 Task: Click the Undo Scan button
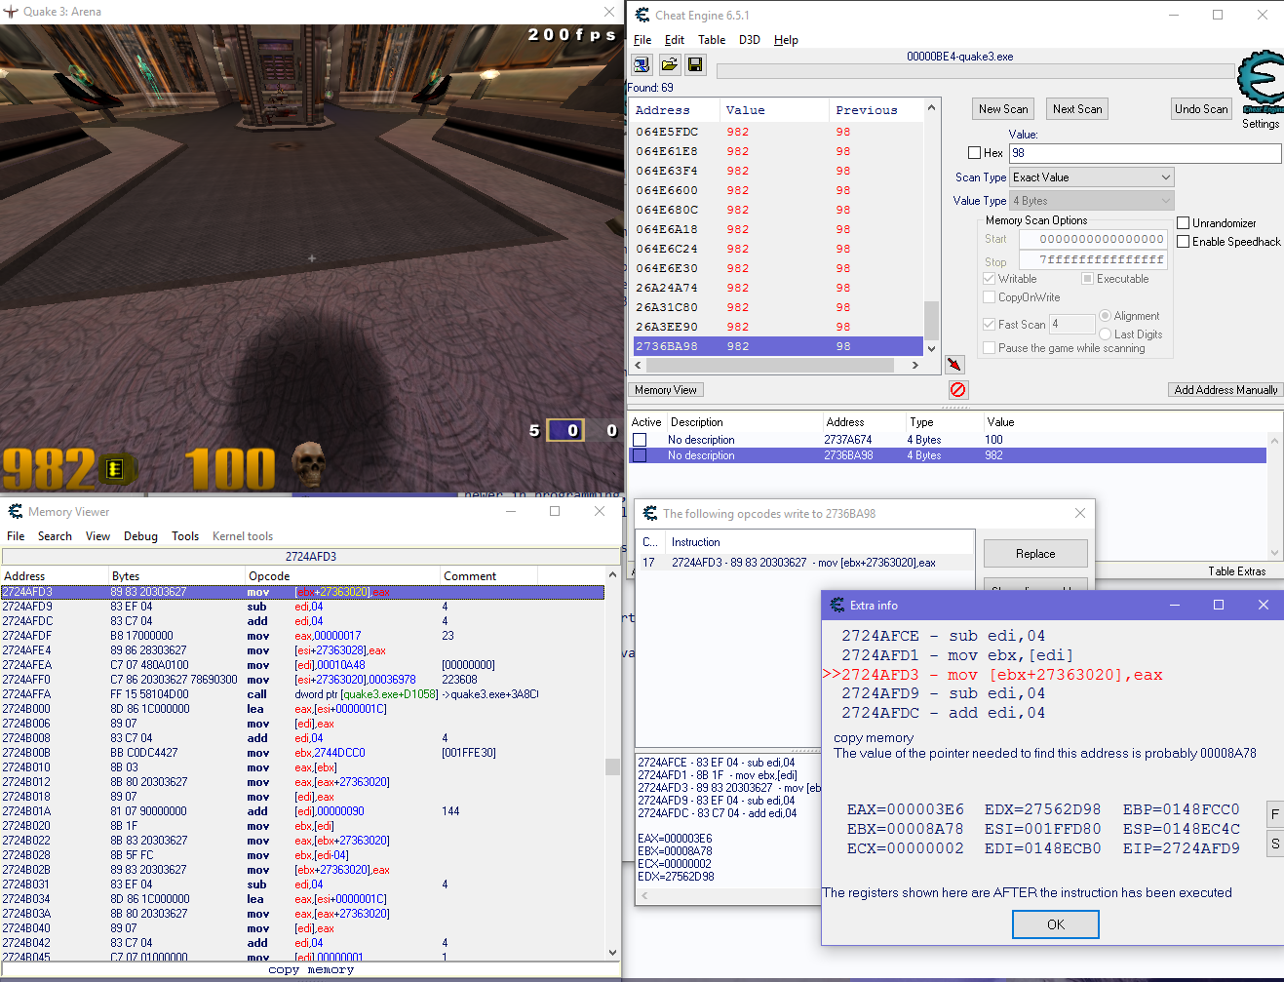(1201, 109)
